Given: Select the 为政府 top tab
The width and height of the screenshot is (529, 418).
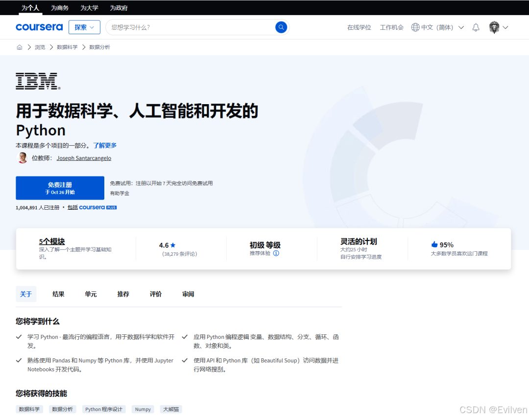Looking at the screenshot, I should tap(119, 8).
